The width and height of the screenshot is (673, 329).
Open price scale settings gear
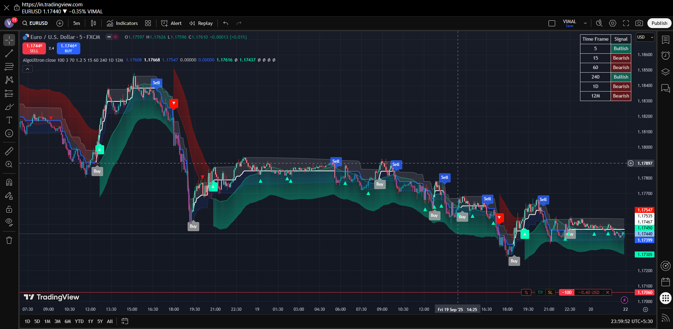645,310
